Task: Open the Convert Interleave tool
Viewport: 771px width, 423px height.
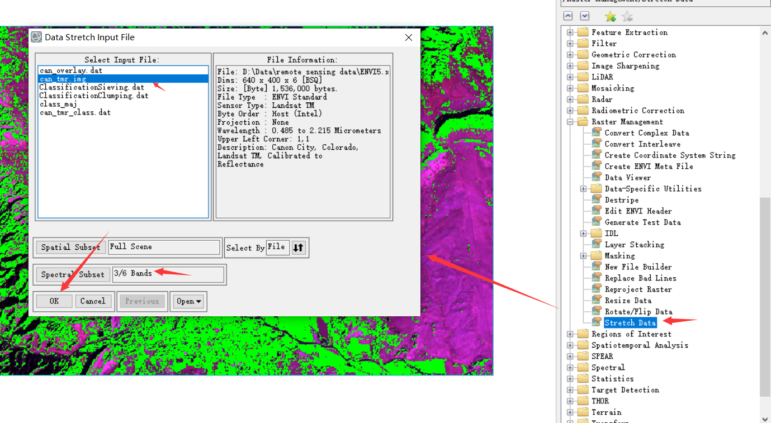Action: pyautogui.click(x=642, y=144)
